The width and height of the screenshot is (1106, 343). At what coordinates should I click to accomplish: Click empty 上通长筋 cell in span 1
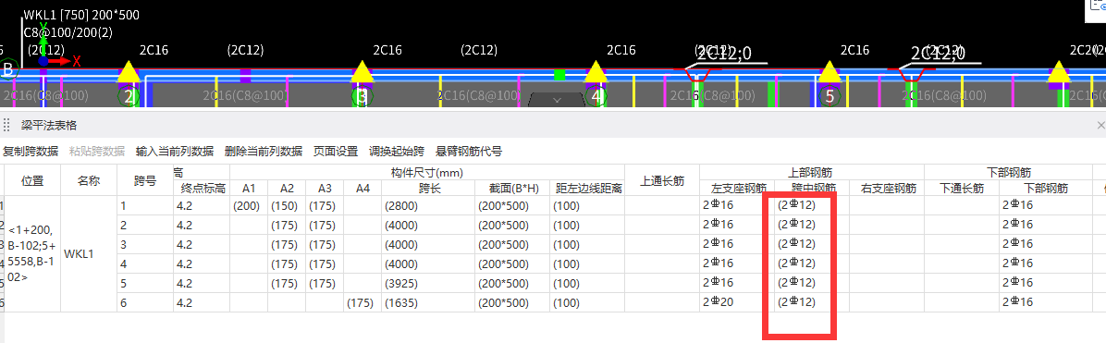661,206
